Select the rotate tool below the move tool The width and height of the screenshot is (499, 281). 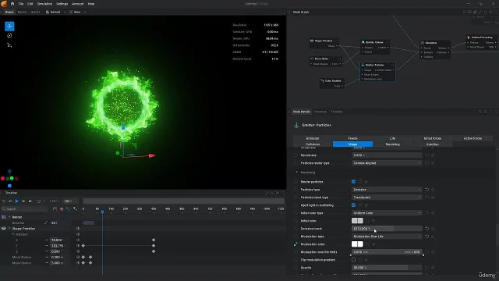coord(9,36)
